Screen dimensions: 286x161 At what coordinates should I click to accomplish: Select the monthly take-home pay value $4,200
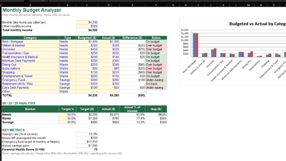[x=87, y=22]
